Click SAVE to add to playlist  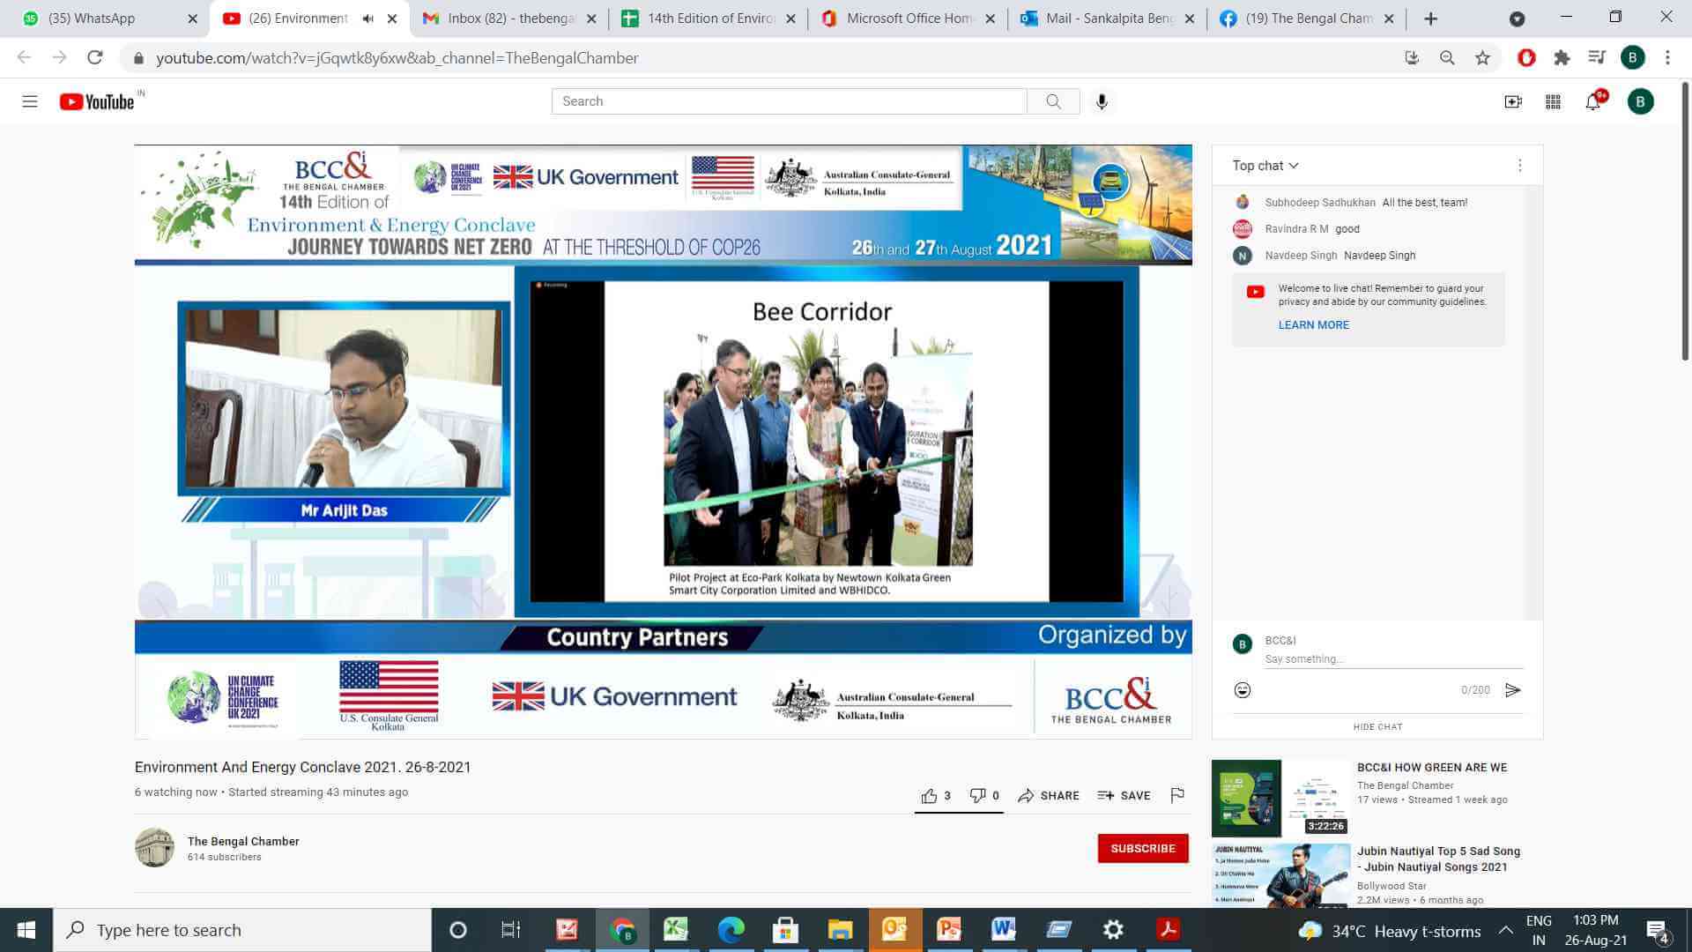[1124, 796]
